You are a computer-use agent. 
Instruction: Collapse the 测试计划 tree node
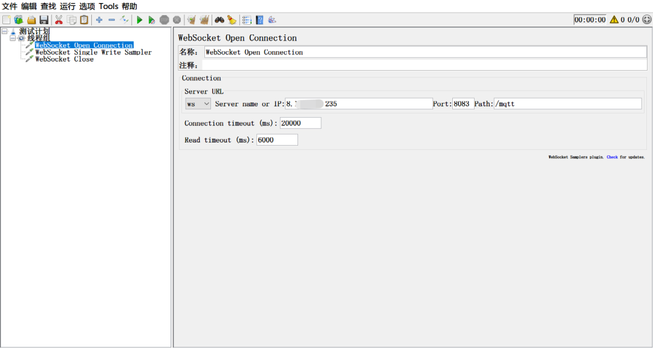(5, 31)
